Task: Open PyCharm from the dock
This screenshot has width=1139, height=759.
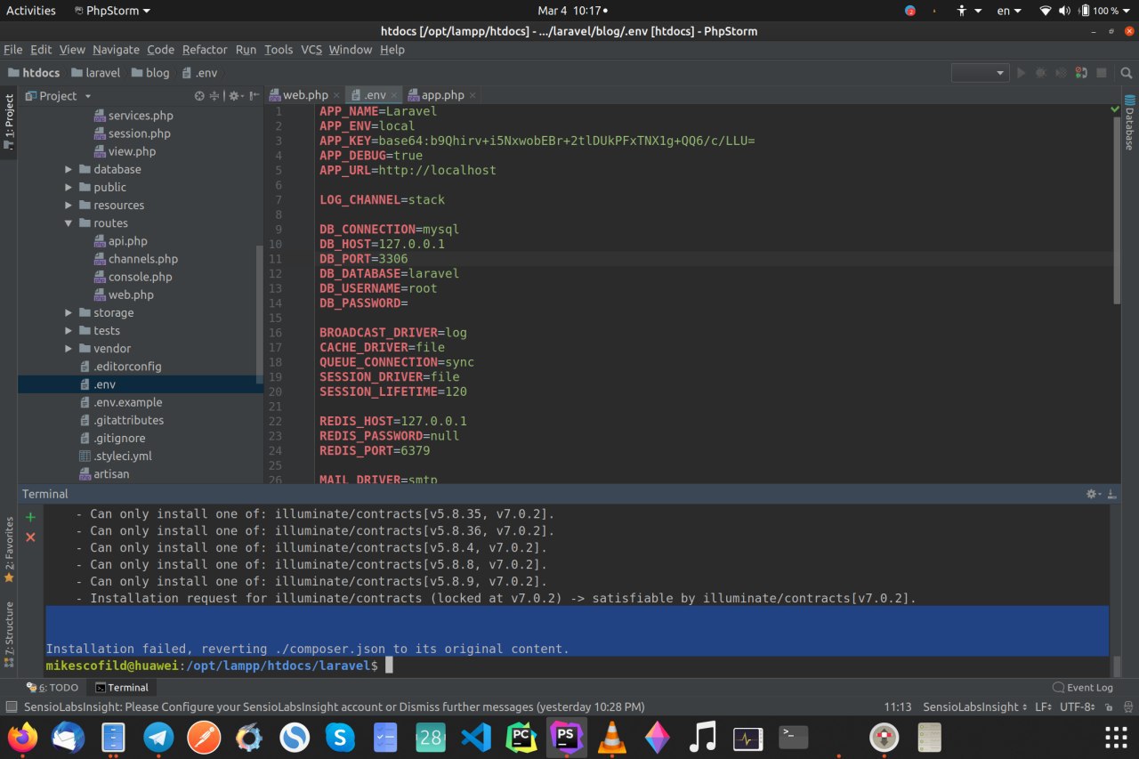Action: [x=521, y=737]
